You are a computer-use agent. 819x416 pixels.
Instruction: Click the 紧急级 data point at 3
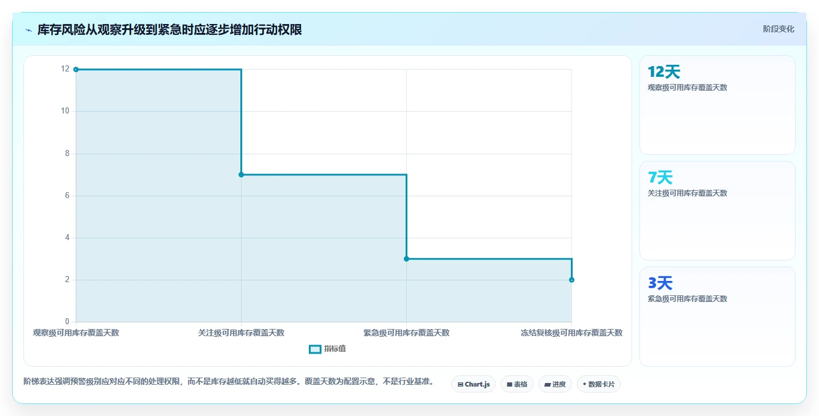pyautogui.click(x=406, y=259)
